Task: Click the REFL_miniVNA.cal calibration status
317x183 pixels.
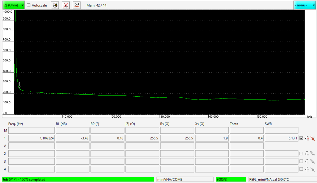Action: (283, 179)
